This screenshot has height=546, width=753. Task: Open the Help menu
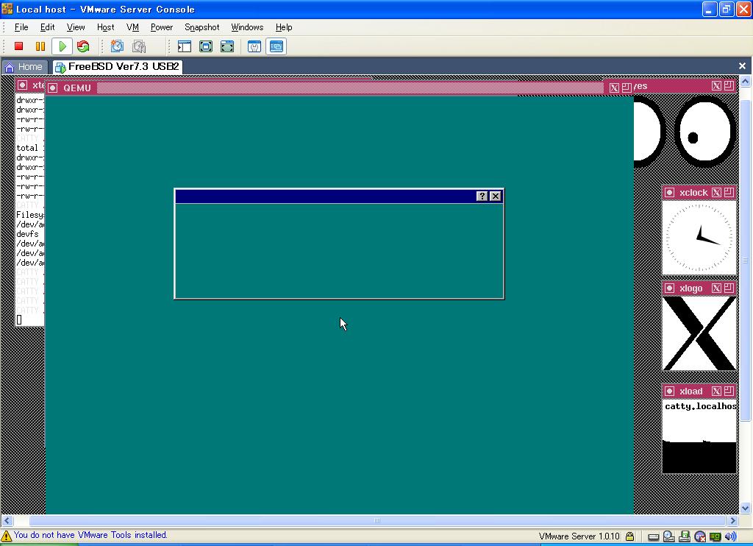284,27
